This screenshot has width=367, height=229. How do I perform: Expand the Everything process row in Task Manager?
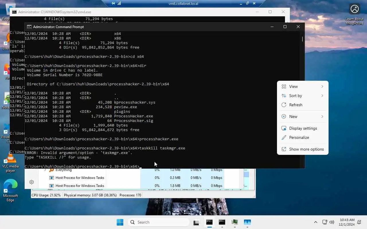click(45, 170)
